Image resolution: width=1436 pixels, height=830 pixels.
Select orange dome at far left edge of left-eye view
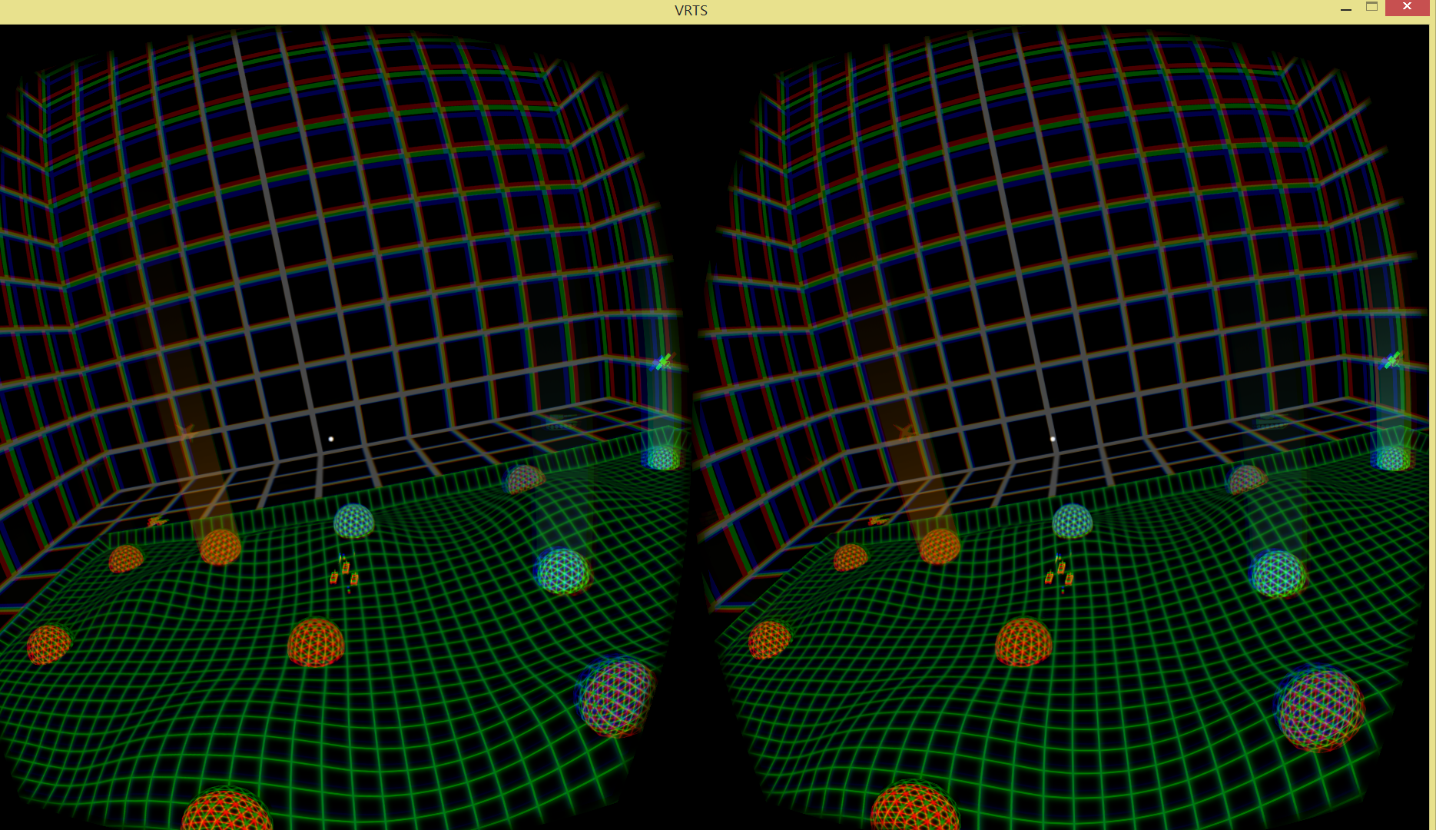point(48,644)
